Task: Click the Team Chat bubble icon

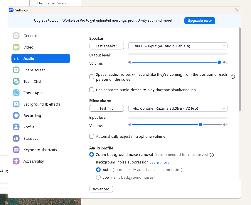Action: click(x=16, y=81)
